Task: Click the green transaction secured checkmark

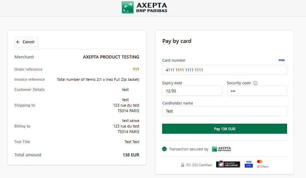Action: coord(165,149)
